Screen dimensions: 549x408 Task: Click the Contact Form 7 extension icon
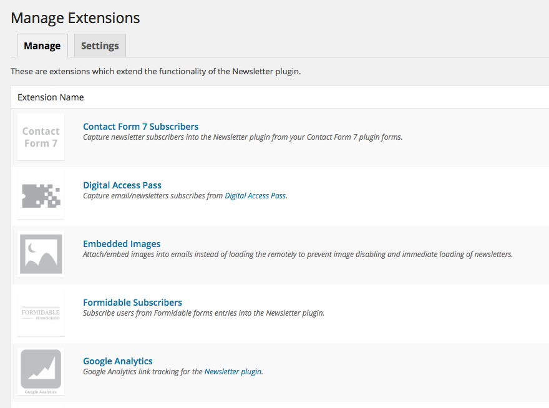pos(41,137)
